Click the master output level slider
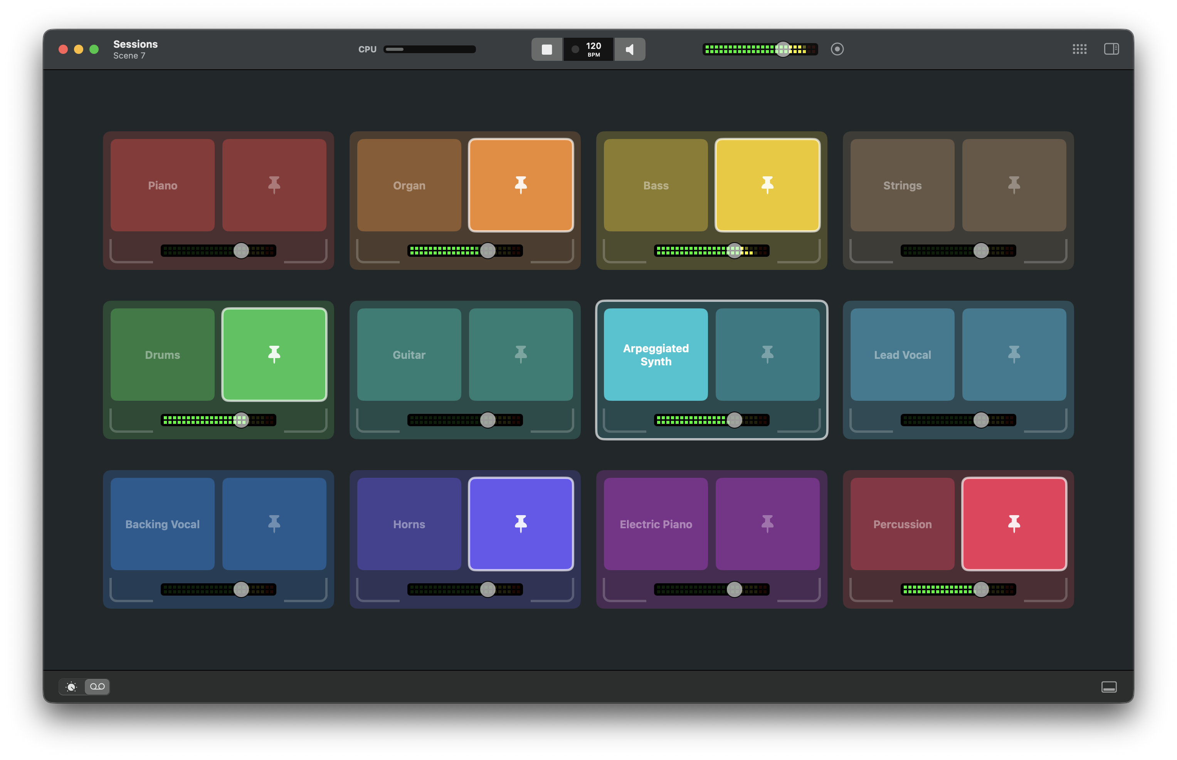 coord(782,49)
